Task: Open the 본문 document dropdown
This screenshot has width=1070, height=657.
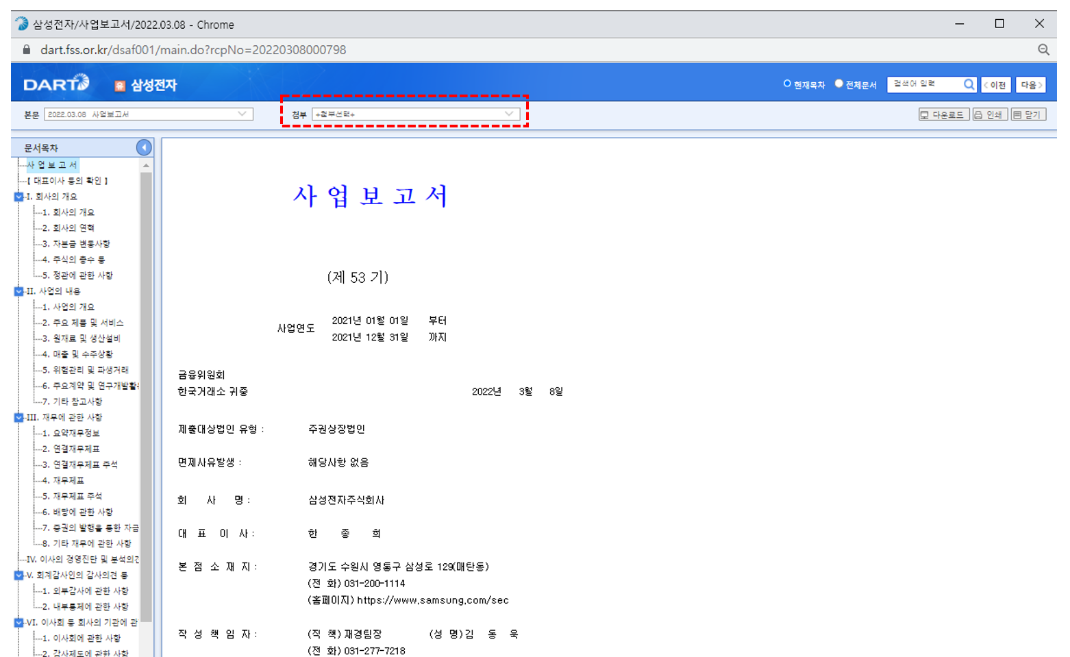Action: coord(149,114)
